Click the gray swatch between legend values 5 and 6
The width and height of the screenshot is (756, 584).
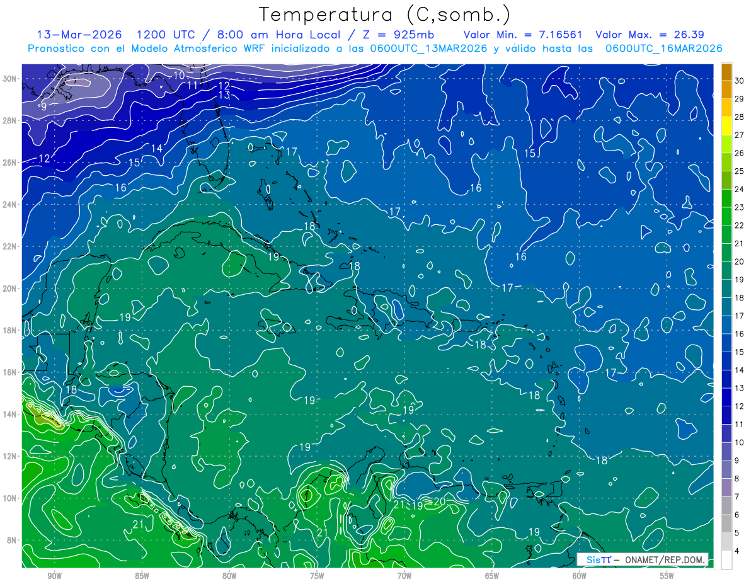coord(726,524)
